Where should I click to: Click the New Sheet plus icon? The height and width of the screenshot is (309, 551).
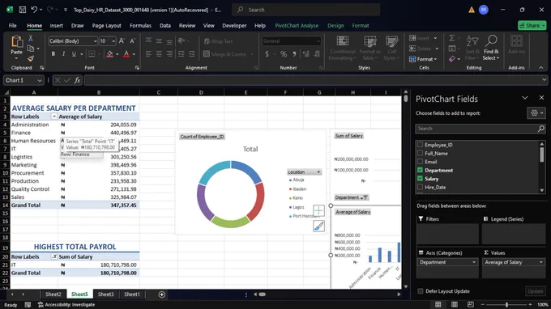point(161,294)
